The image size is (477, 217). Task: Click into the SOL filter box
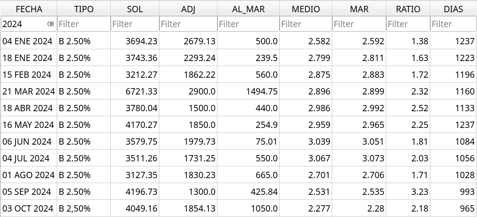[x=135, y=24]
